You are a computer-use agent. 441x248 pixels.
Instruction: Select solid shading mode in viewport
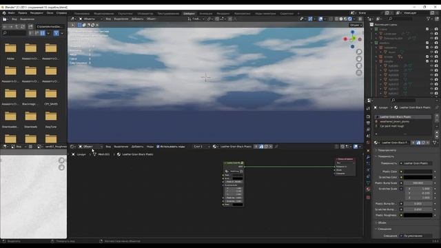point(341,19)
